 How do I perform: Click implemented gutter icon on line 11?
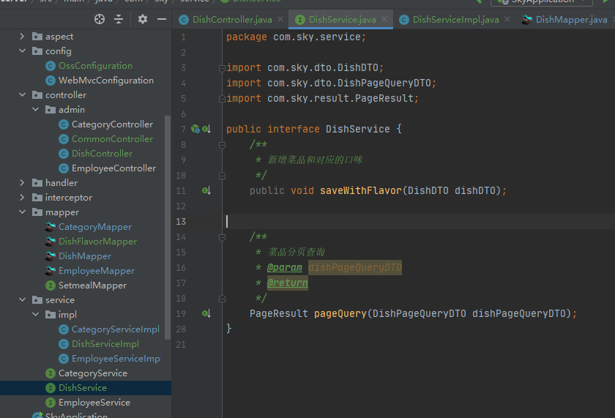(206, 190)
